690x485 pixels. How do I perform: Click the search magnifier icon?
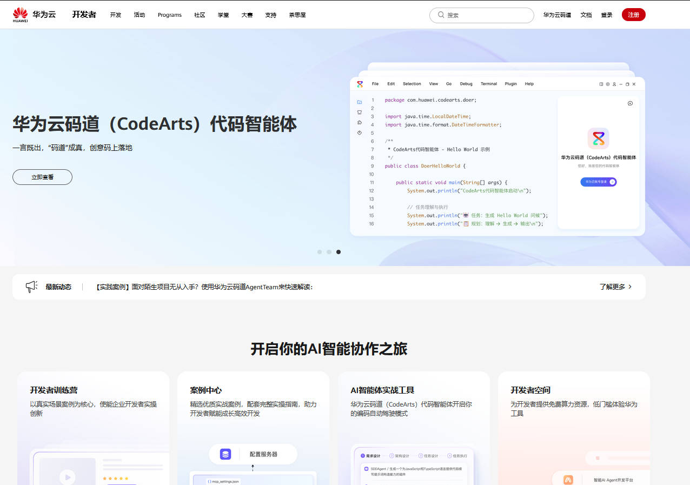point(441,15)
